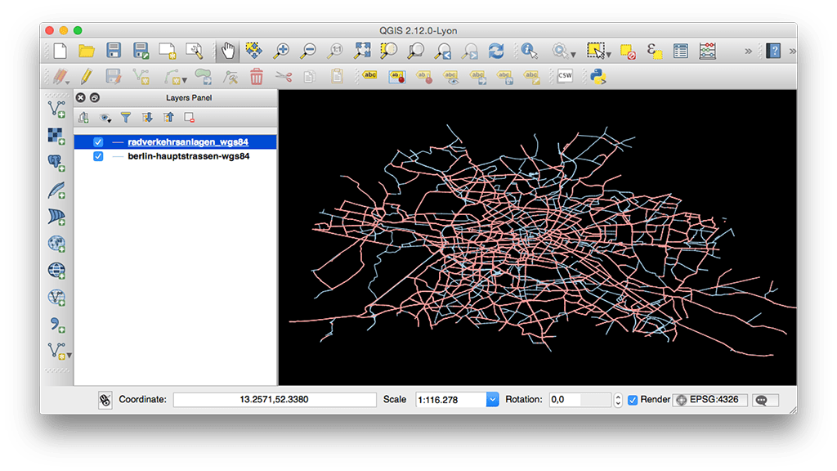This screenshot has width=837, height=471.
Task: Select the Identify Features tool
Action: tap(528, 50)
